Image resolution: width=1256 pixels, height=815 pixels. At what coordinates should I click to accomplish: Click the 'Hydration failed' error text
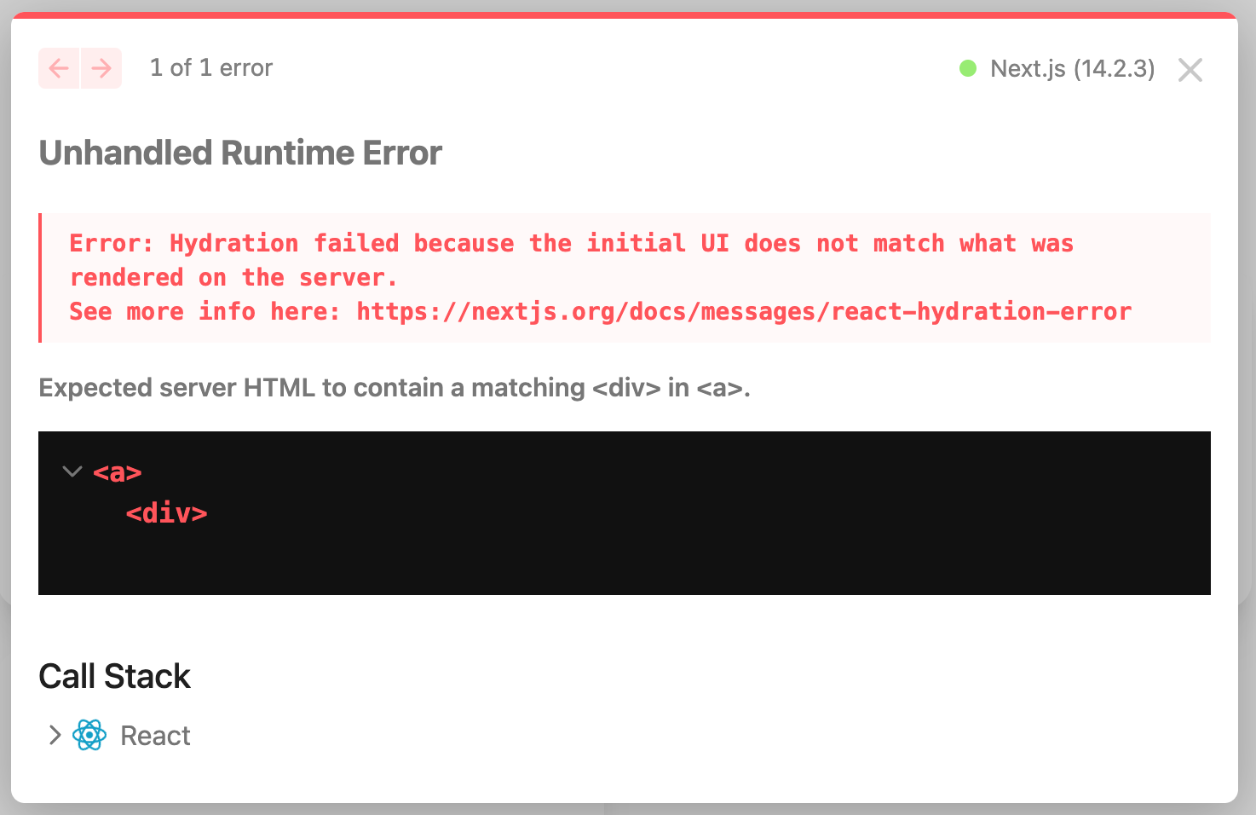click(x=571, y=261)
